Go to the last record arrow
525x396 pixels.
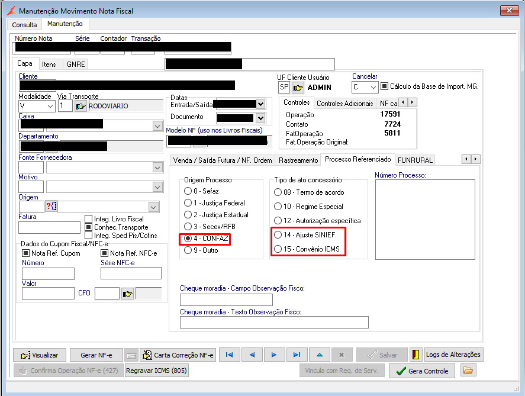point(297,355)
